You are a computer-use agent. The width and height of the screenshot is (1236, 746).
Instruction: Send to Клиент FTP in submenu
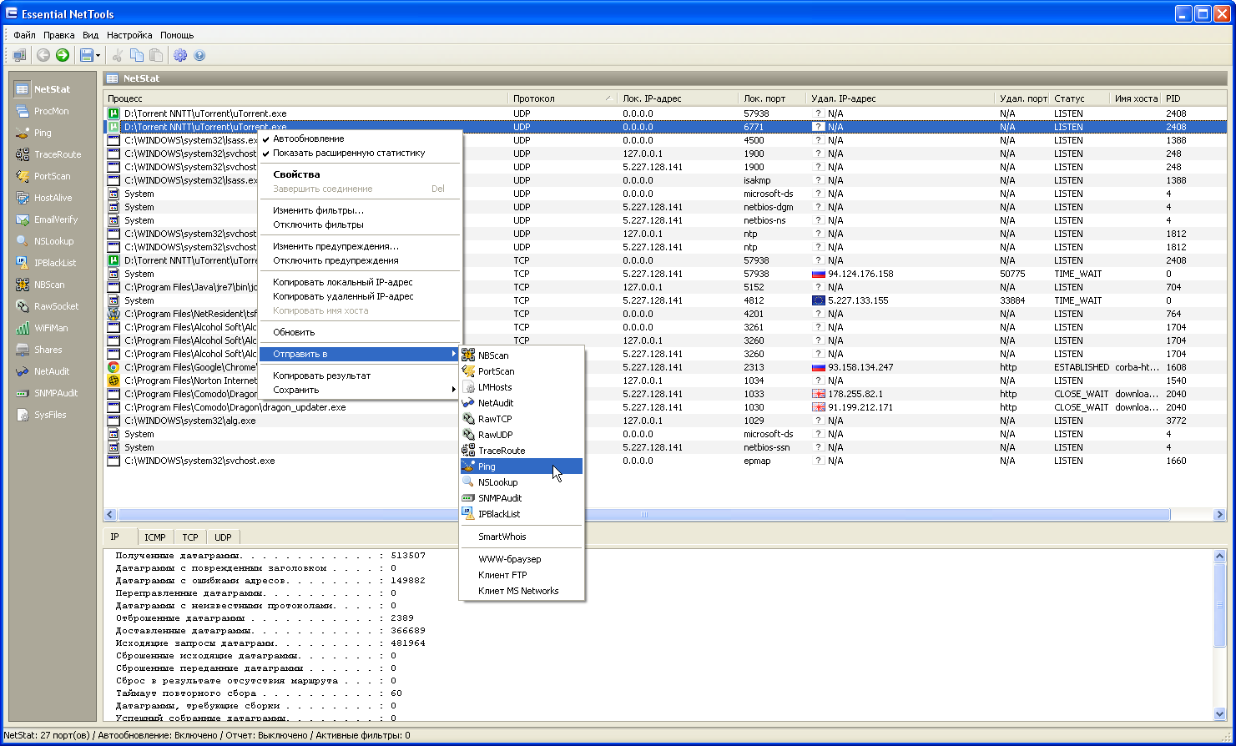pos(522,575)
